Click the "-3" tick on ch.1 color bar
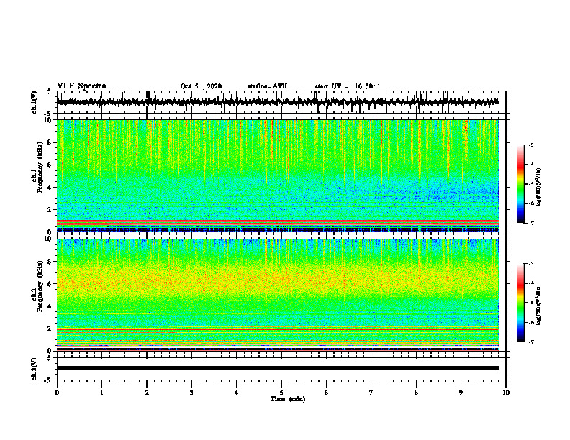This screenshot has height=440, width=570. 531,145
